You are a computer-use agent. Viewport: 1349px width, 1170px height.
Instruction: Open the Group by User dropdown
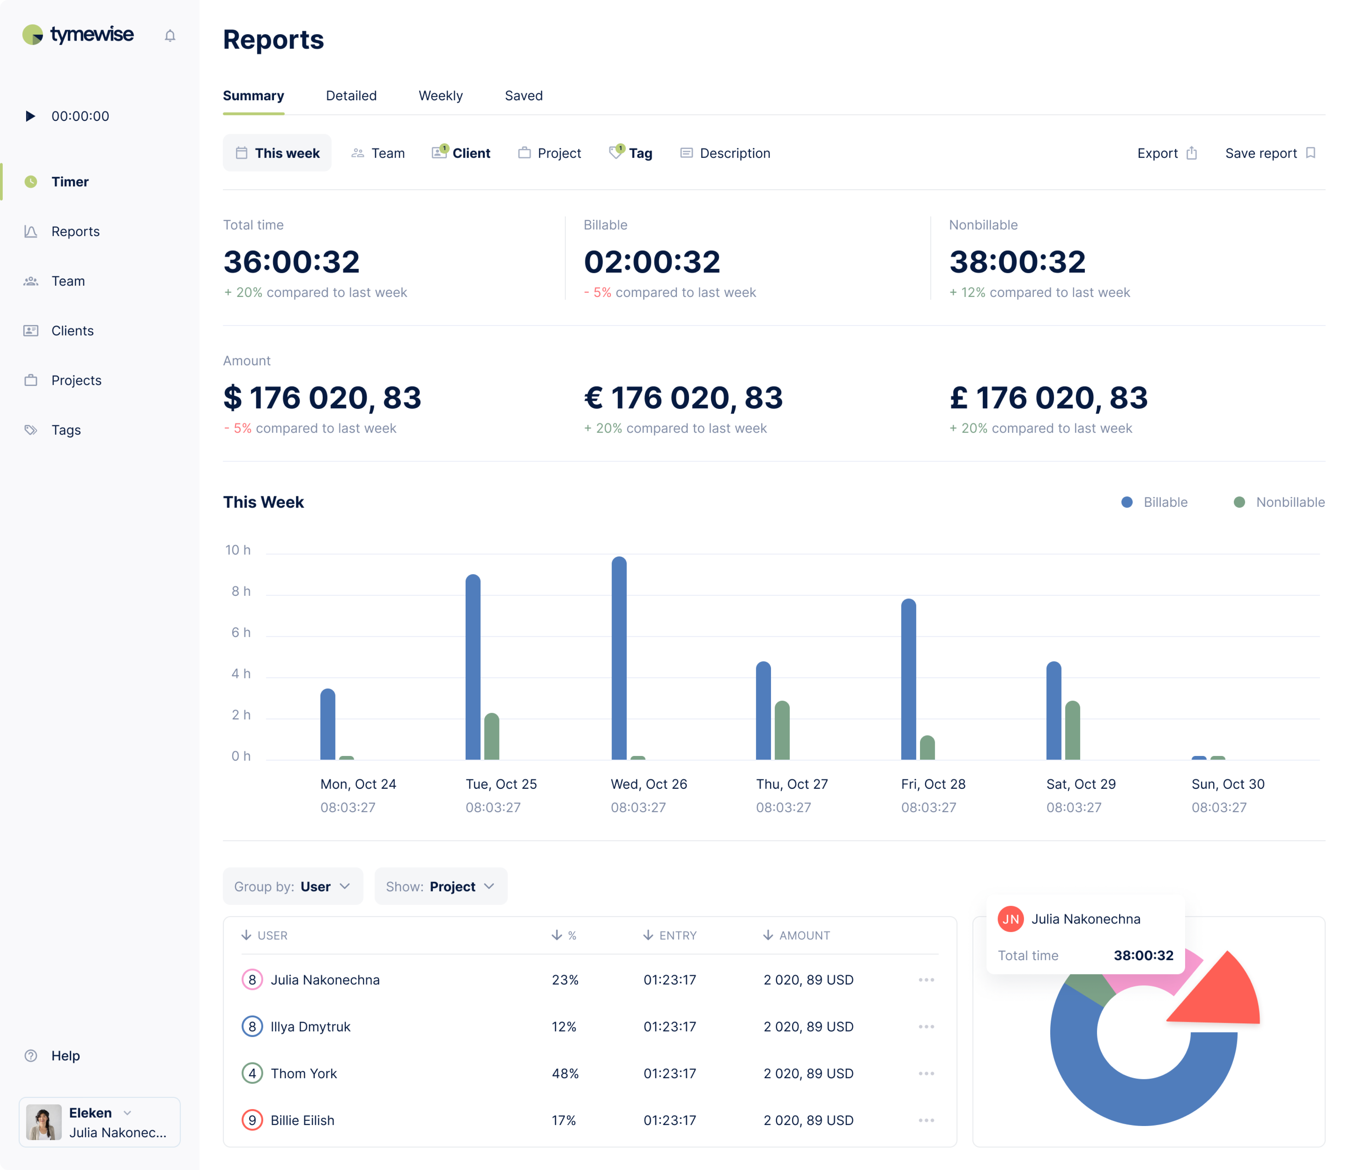[292, 886]
